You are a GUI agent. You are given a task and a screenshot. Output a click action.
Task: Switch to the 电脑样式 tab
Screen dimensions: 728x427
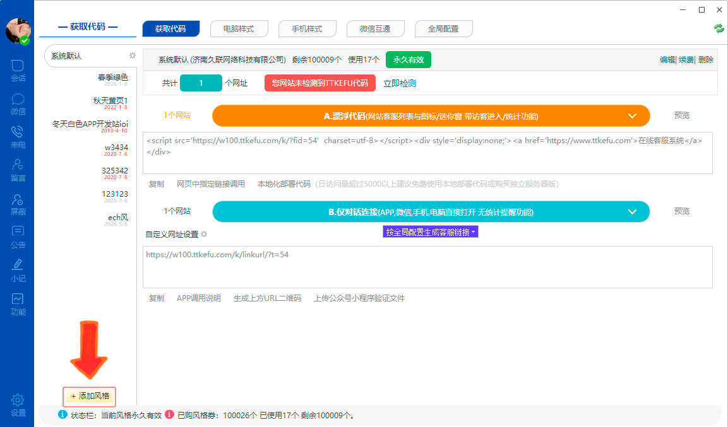pos(239,29)
